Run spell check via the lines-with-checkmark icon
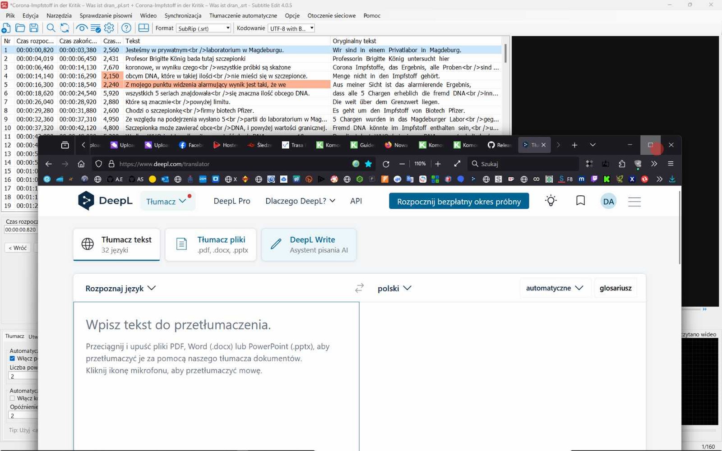The height and width of the screenshot is (451, 722). pyautogui.click(x=95, y=28)
